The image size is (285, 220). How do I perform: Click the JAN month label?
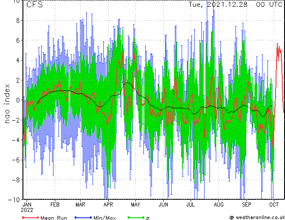tap(27, 205)
